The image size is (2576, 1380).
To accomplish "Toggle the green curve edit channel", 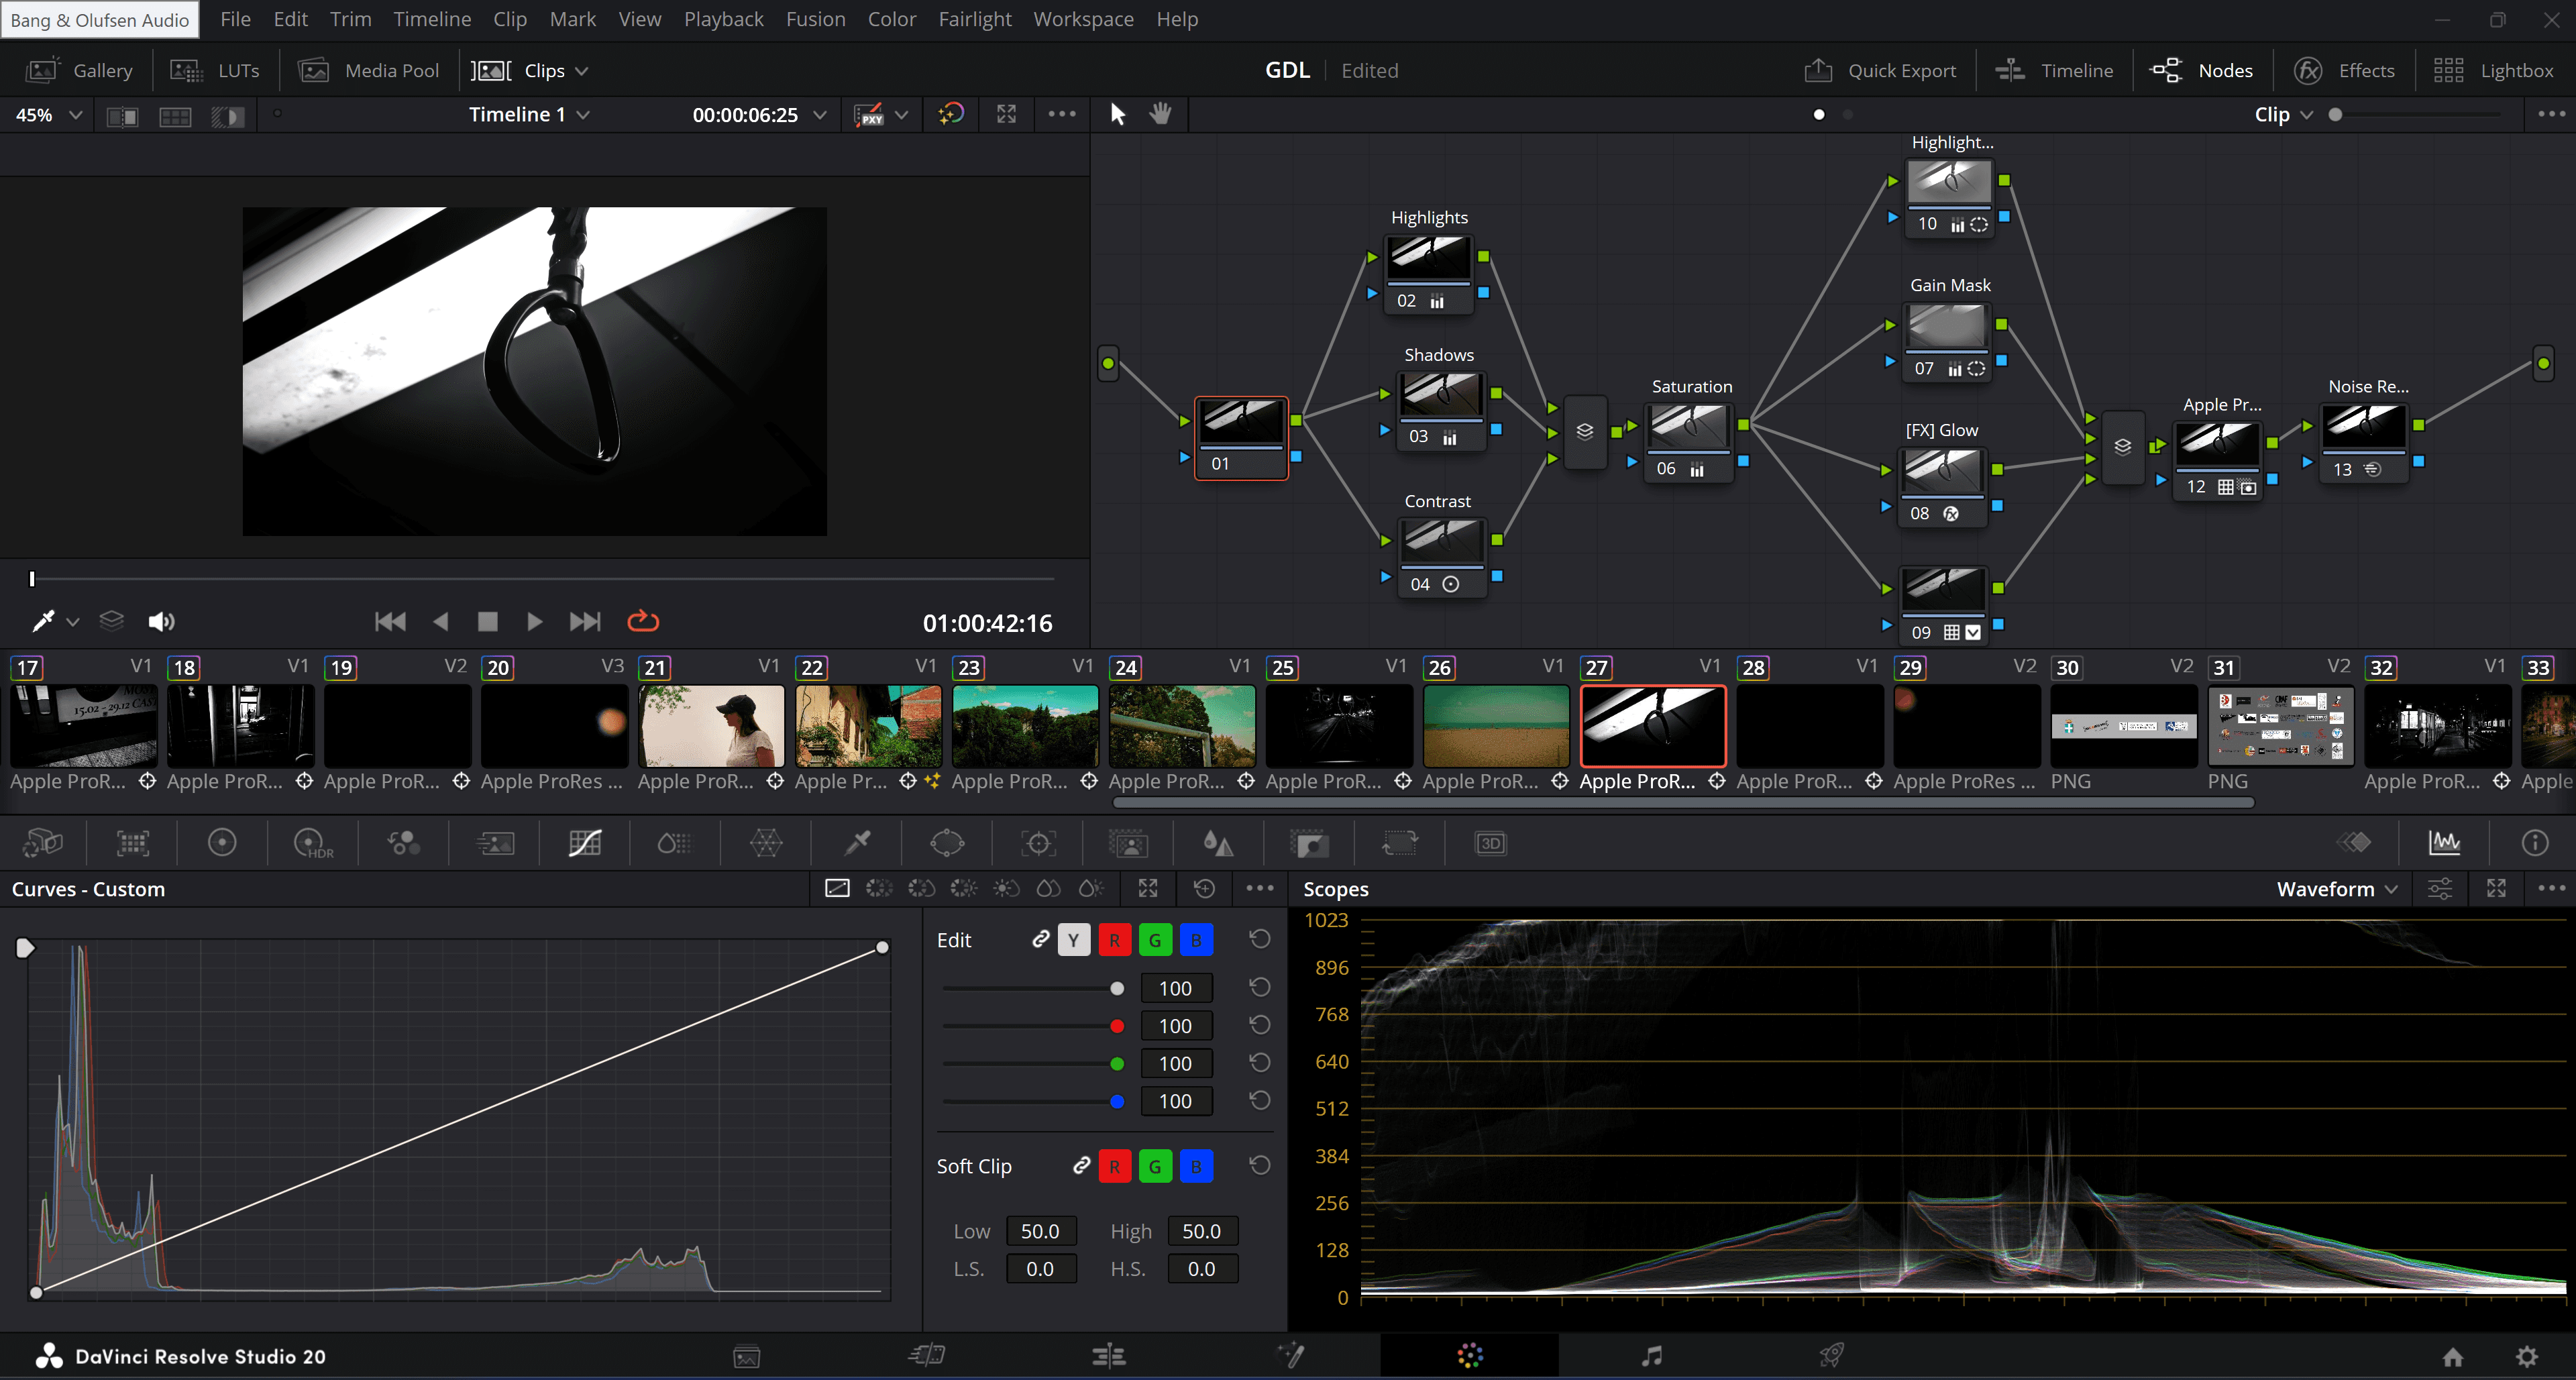I will (1154, 940).
